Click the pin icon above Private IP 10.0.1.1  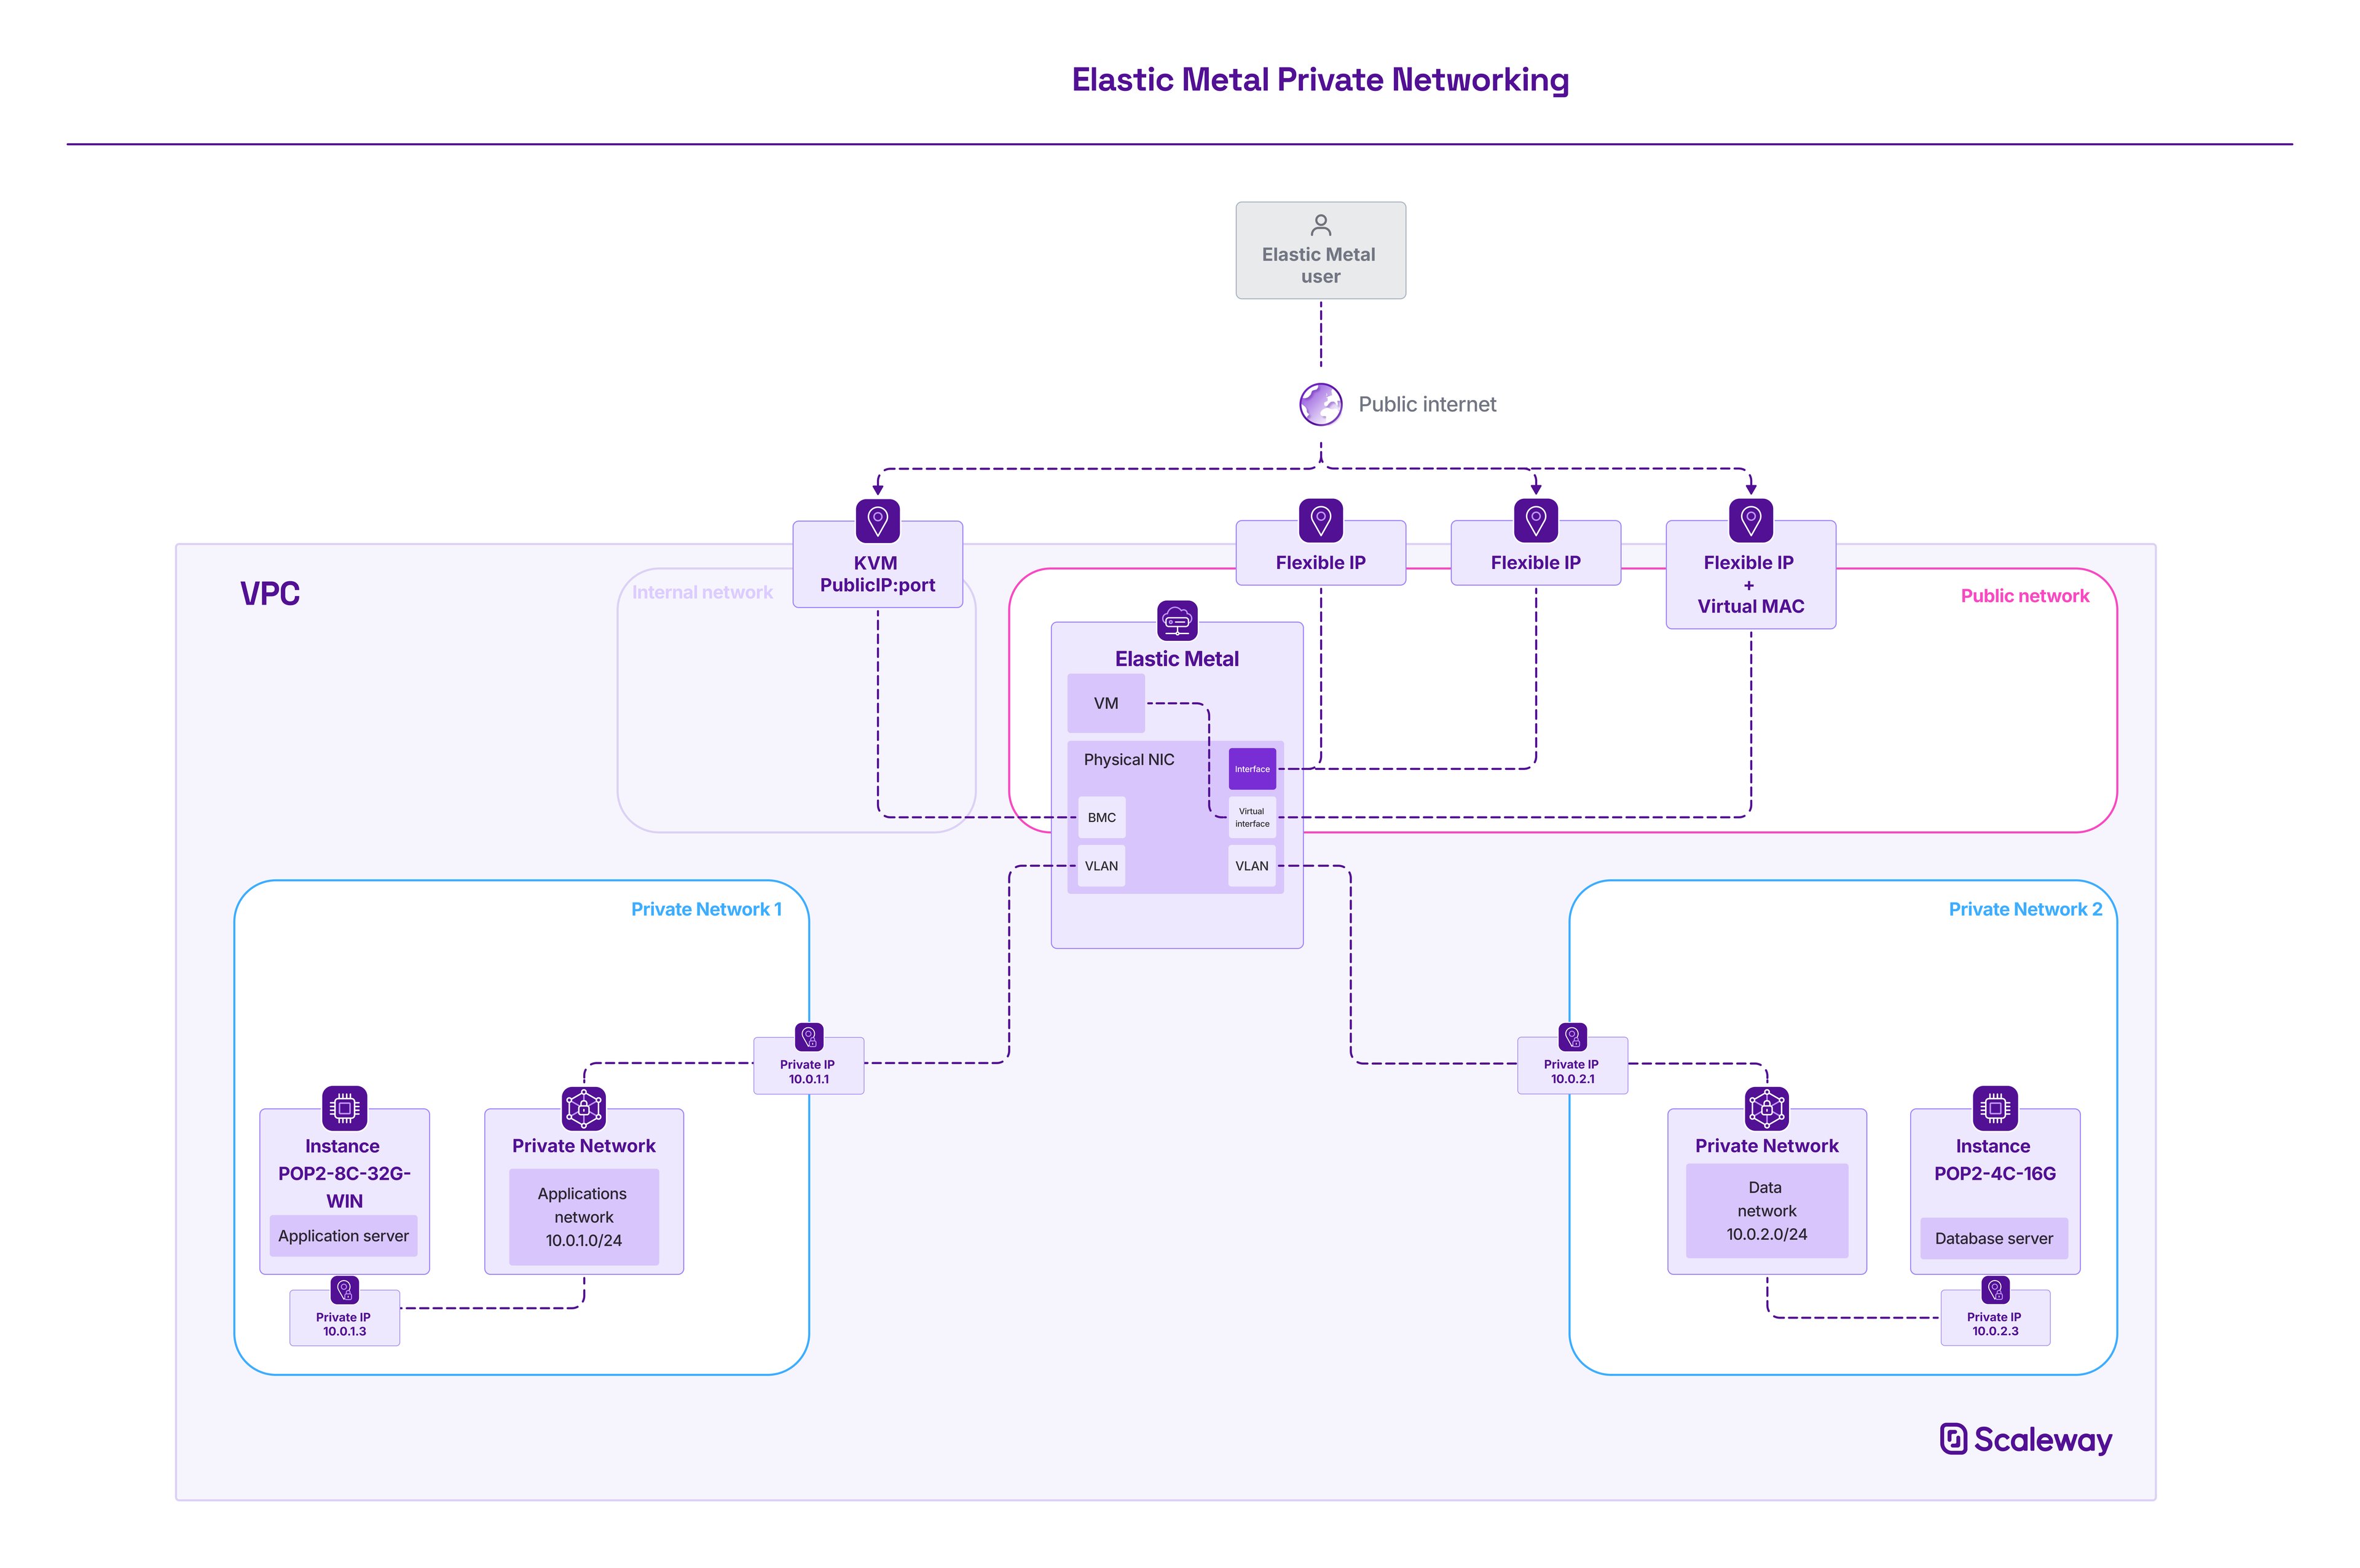click(809, 1037)
